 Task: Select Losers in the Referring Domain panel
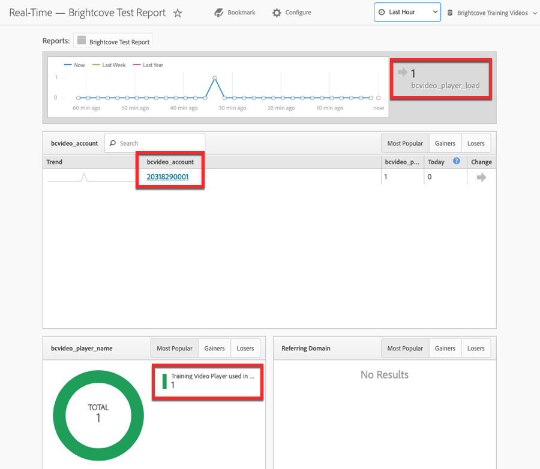coord(475,348)
